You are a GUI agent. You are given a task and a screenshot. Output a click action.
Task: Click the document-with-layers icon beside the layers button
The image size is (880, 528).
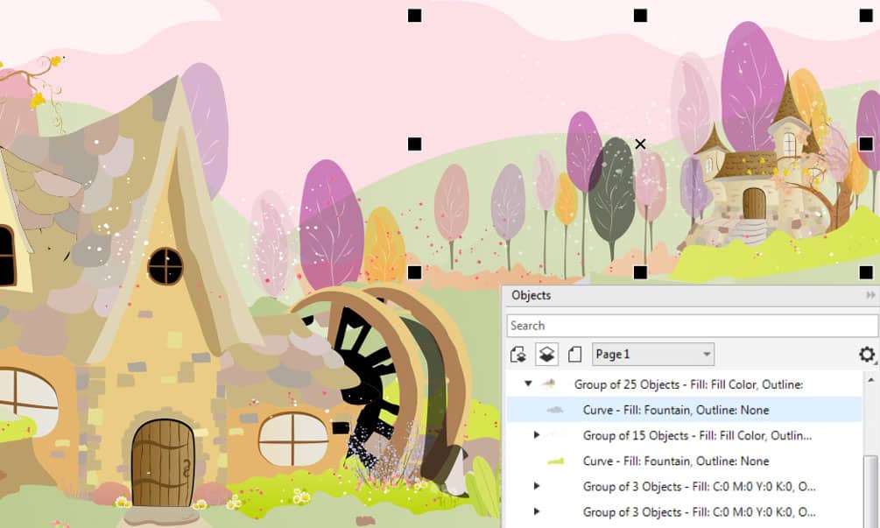518,355
